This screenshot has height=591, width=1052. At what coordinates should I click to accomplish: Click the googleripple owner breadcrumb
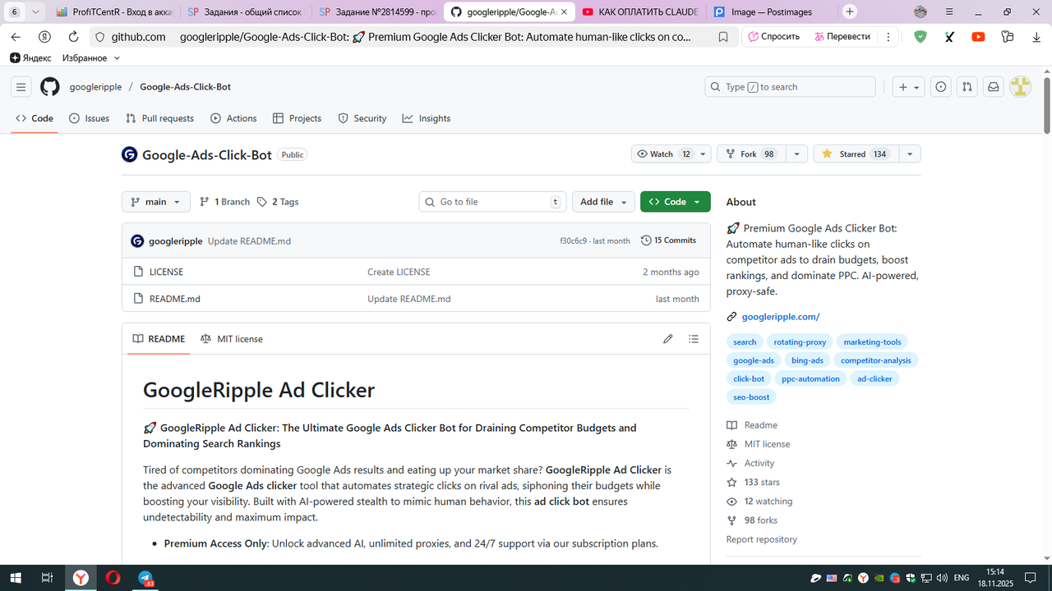[x=95, y=87]
